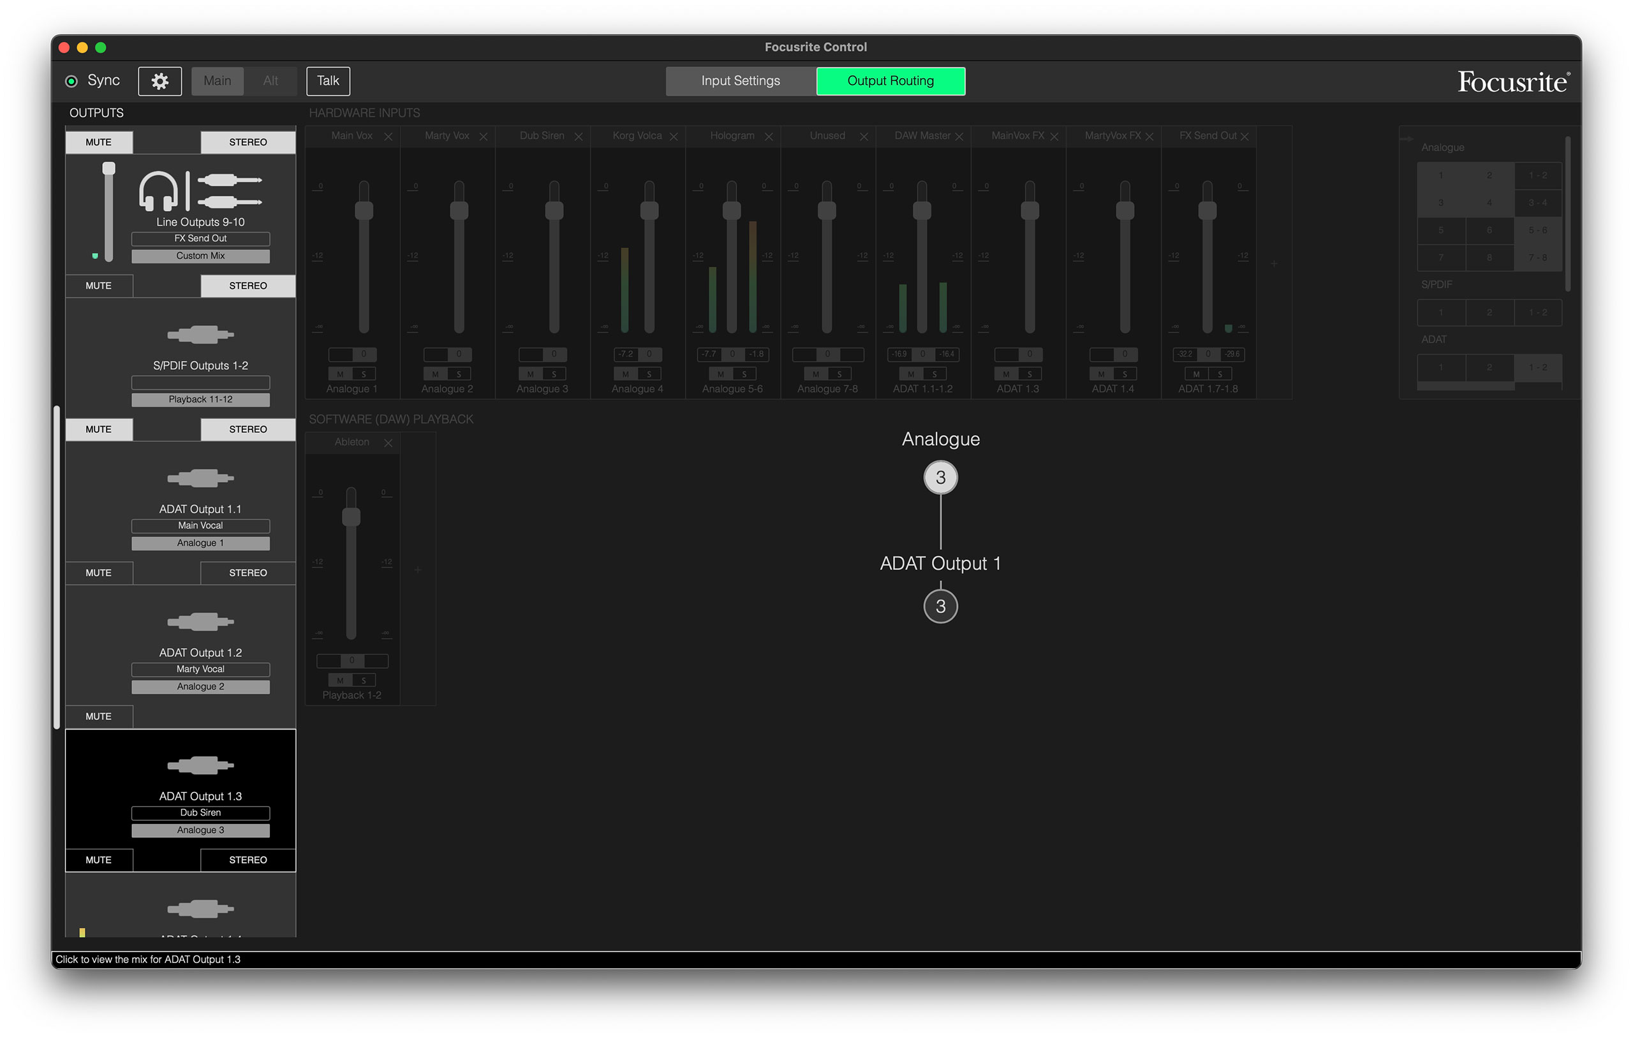Image resolution: width=1633 pixels, height=1037 pixels.
Task: Open Custom Mix source dropdown for Line Outputs
Action: coord(201,256)
